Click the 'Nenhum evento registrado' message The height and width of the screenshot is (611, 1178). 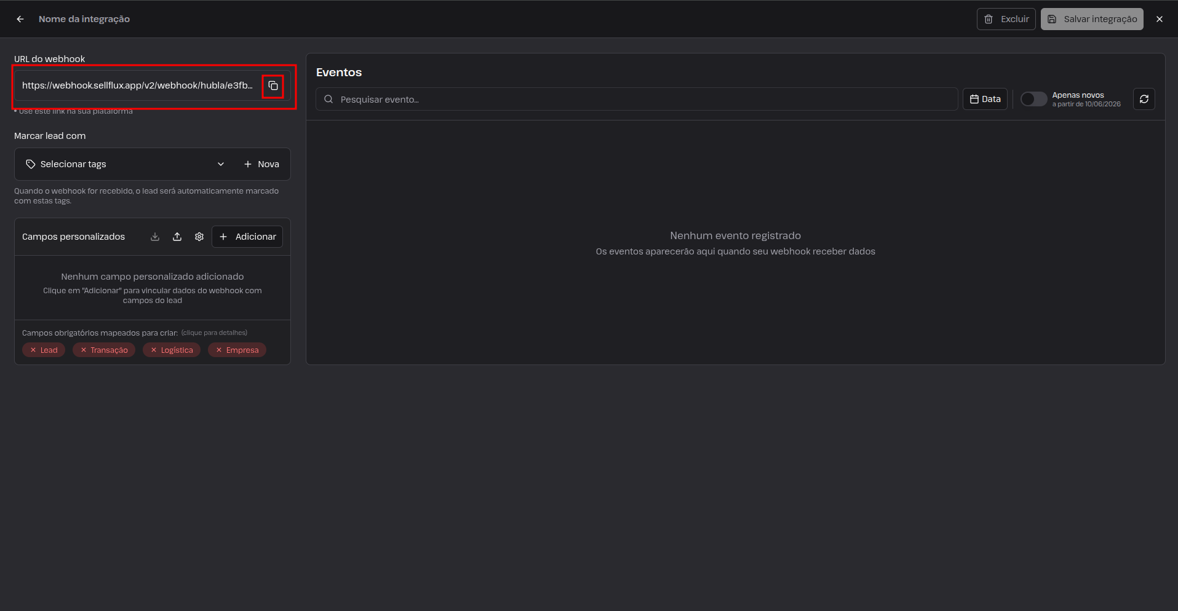coord(735,235)
